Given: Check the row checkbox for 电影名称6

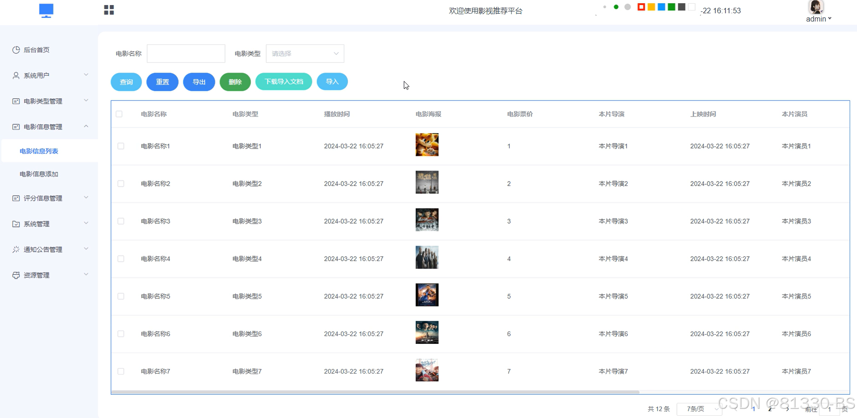Looking at the screenshot, I should pos(121,333).
